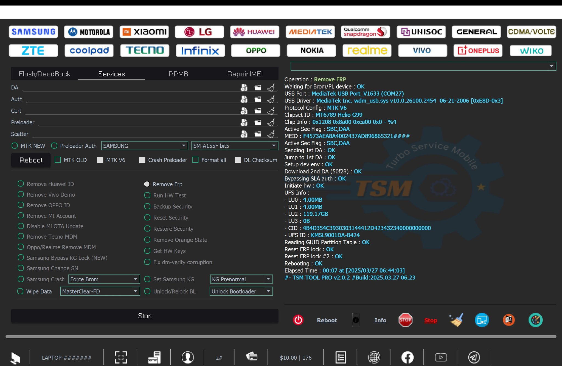Click the Start button
Viewport: 562px width, 366px height.
(x=145, y=316)
